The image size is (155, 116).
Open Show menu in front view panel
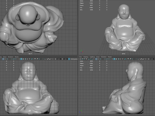tap(5, 57)
